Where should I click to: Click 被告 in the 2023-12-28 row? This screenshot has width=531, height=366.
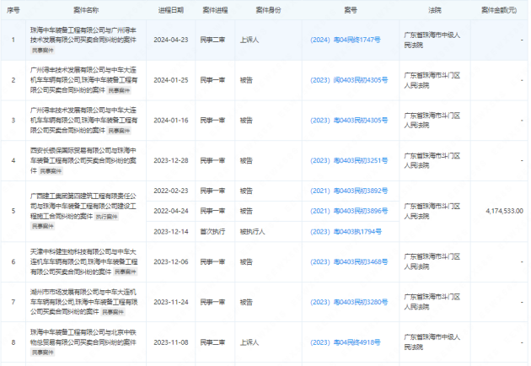(x=246, y=160)
